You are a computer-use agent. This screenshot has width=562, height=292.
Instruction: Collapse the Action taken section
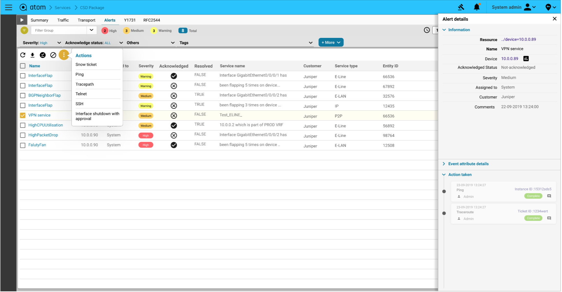coord(444,175)
